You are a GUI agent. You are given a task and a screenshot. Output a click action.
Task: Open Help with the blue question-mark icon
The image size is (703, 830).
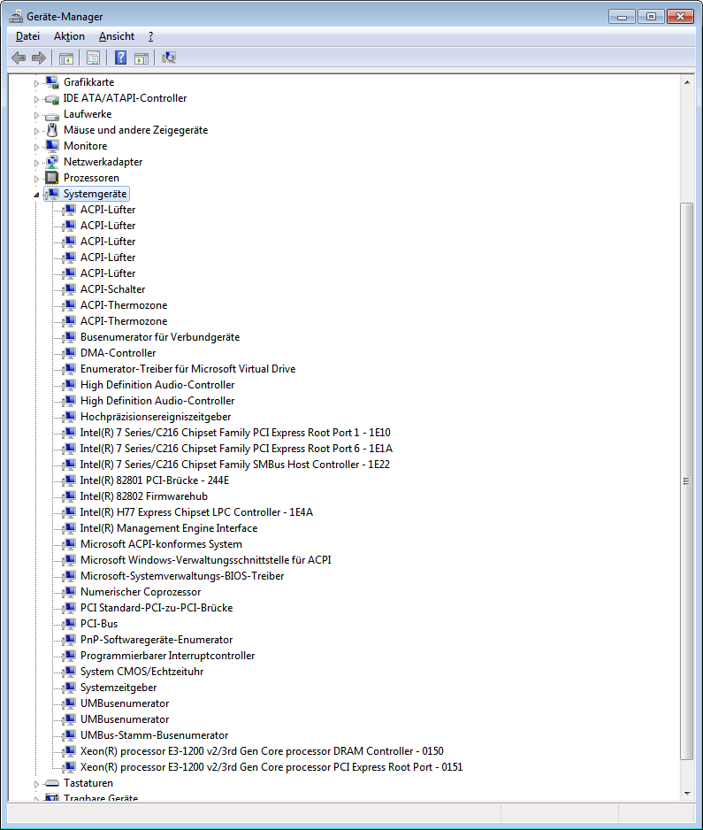tap(120, 58)
